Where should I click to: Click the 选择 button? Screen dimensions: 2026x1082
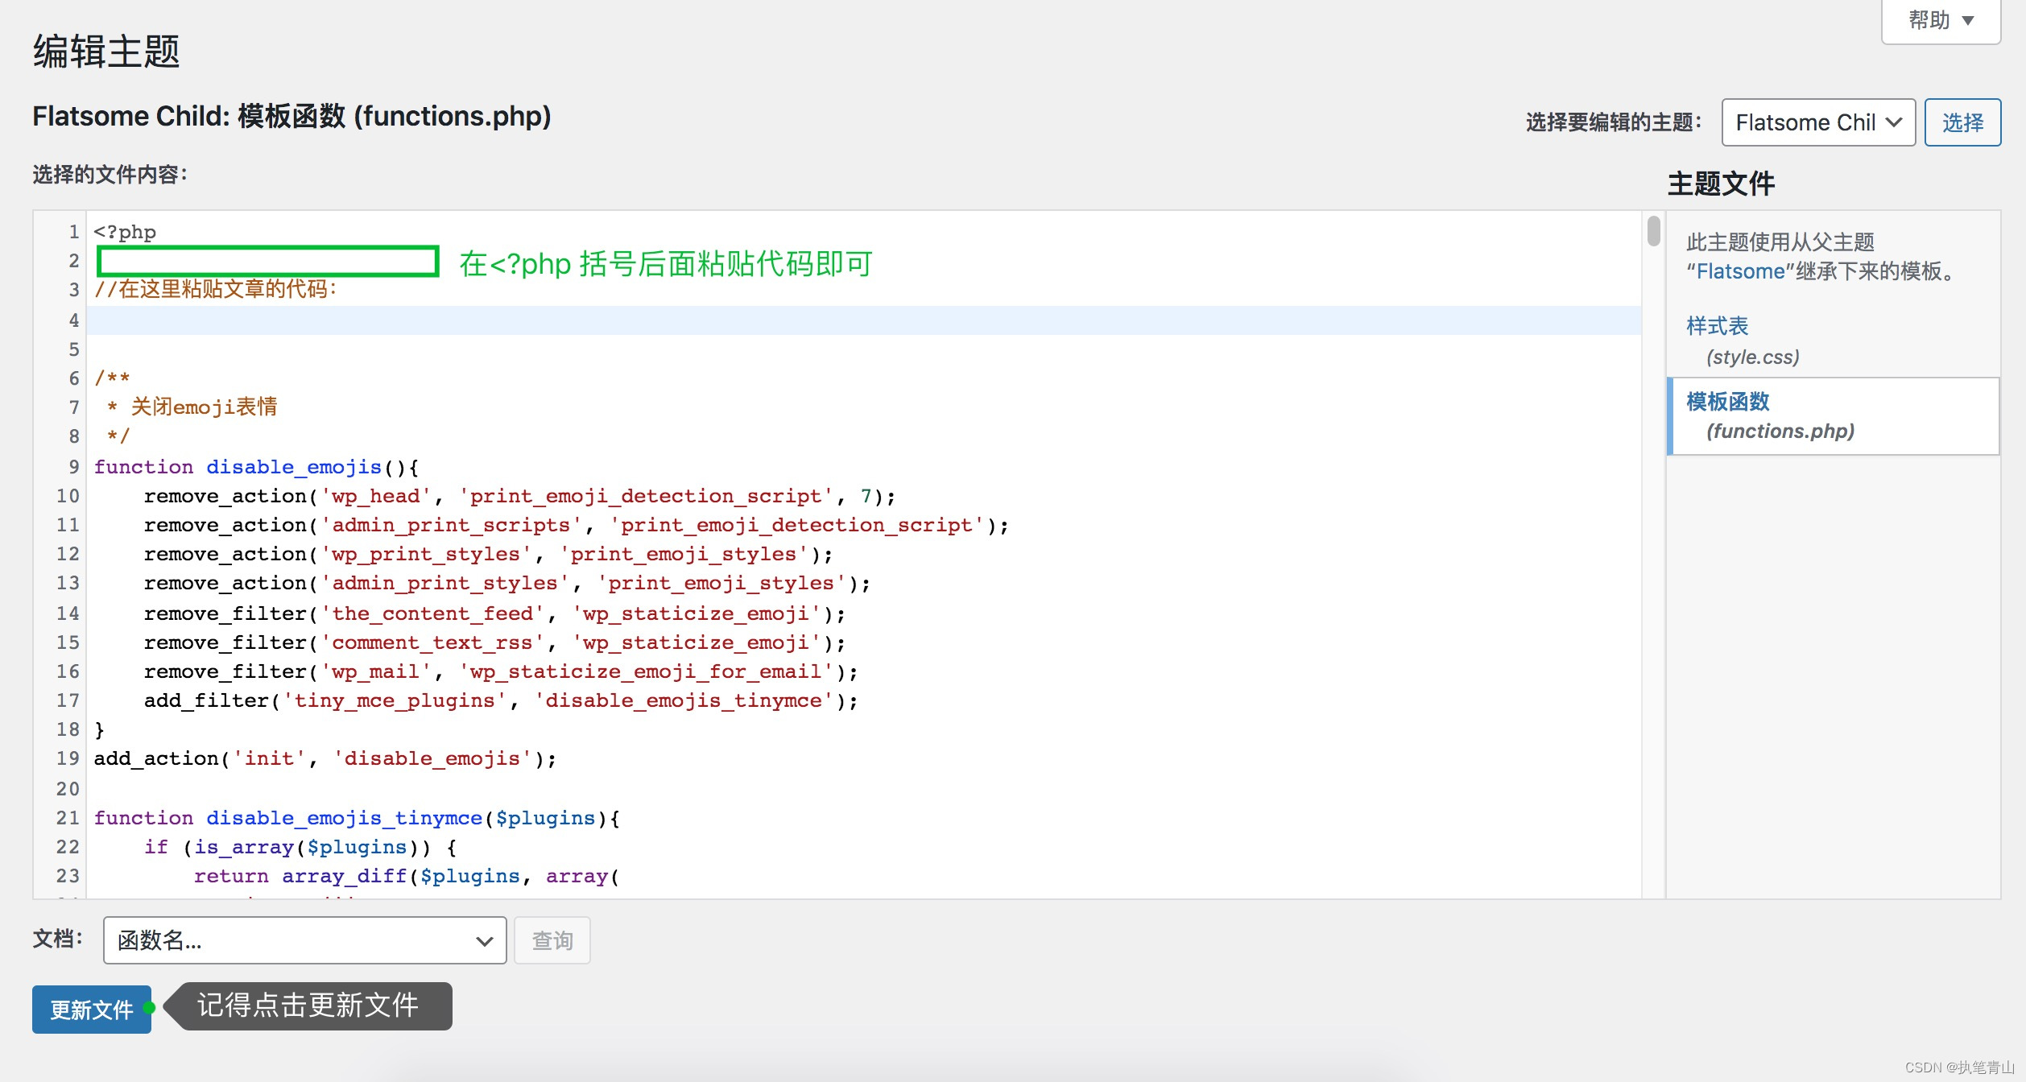pyautogui.click(x=1962, y=122)
